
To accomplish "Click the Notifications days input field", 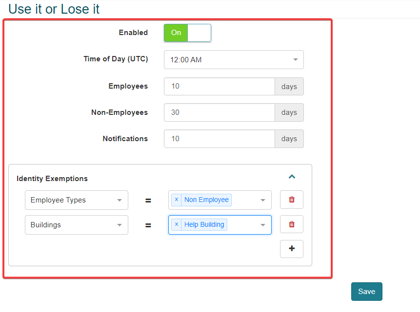I will click(220, 139).
